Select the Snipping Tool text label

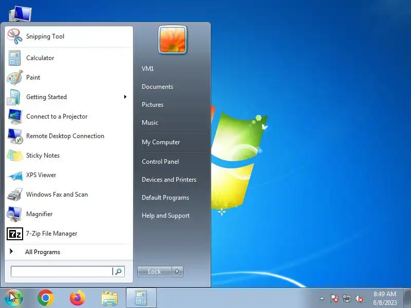(x=45, y=36)
